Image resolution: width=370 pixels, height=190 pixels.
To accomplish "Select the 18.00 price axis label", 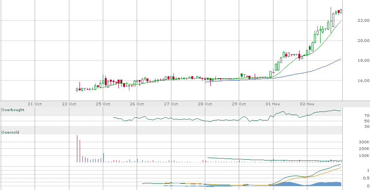I will pyautogui.click(x=363, y=61).
